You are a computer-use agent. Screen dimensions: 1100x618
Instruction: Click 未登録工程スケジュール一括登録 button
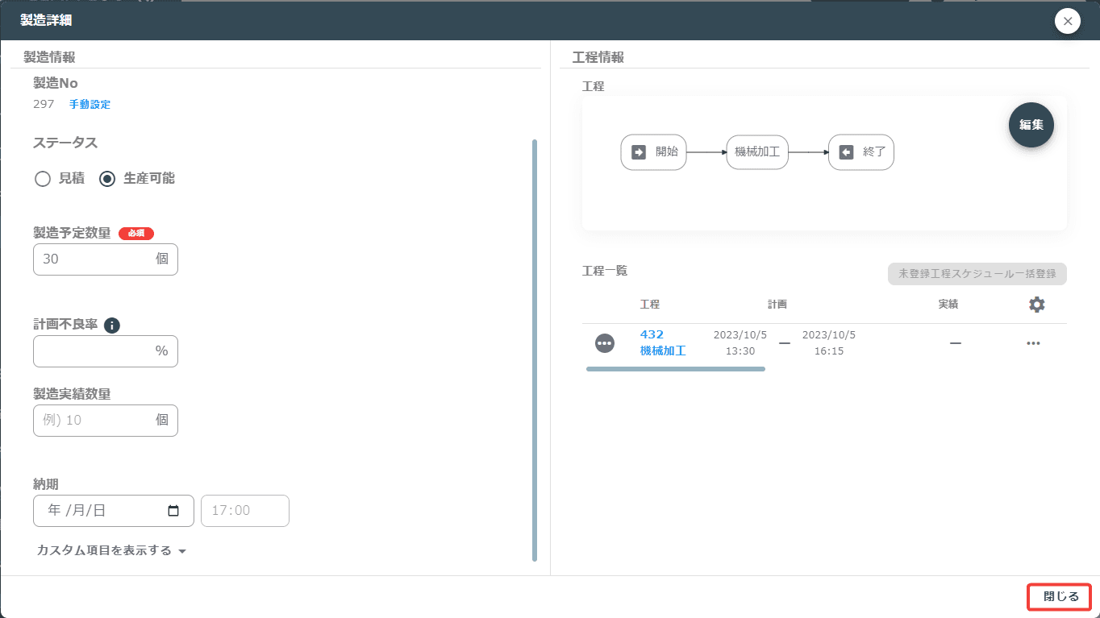pos(977,274)
